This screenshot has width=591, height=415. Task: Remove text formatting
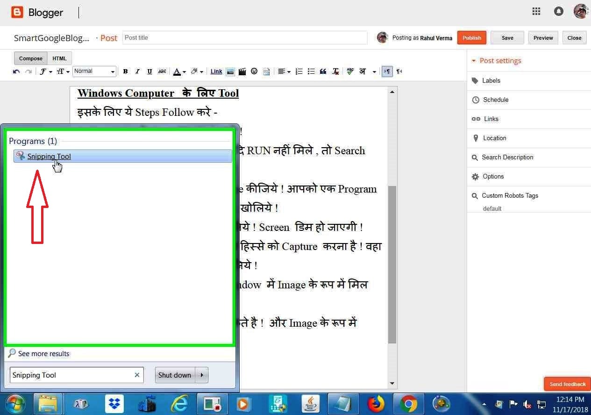335,72
